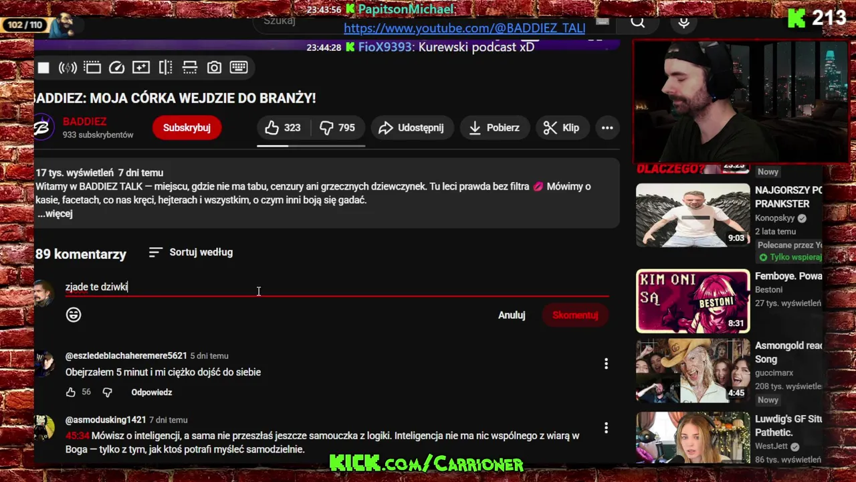Take a screenshot with the camera icon
This screenshot has height=482, width=856.
[214, 68]
